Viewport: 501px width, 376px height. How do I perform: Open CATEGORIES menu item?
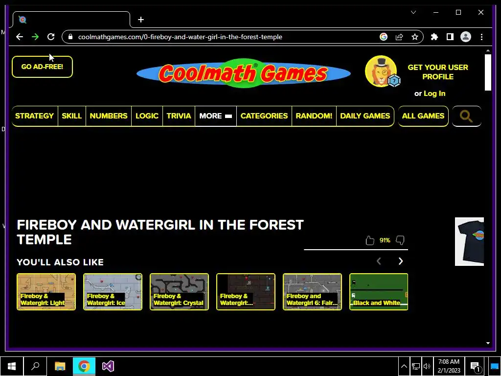[x=264, y=116]
